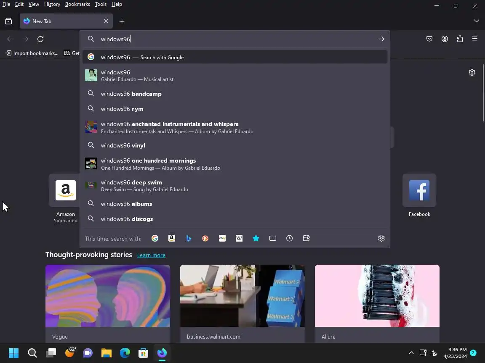The width and height of the screenshot is (485, 363).
Task: Open the History menu
Action: tap(52, 4)
